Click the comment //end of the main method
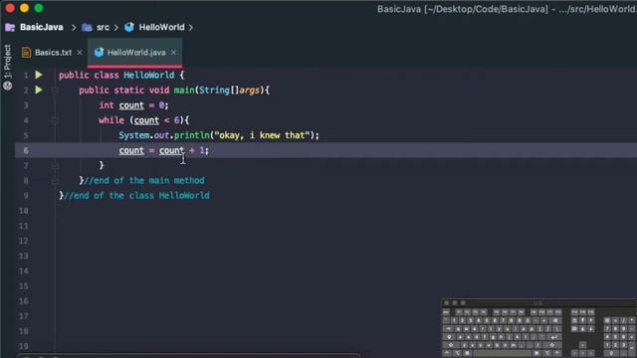This screenshot has height=358, width=637. click(x=144, y=181)
